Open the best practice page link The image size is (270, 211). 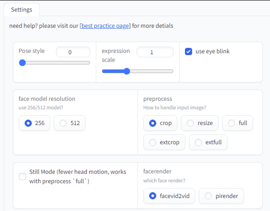105,26
